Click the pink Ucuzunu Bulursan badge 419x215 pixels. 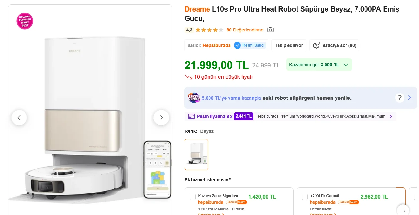25,21
